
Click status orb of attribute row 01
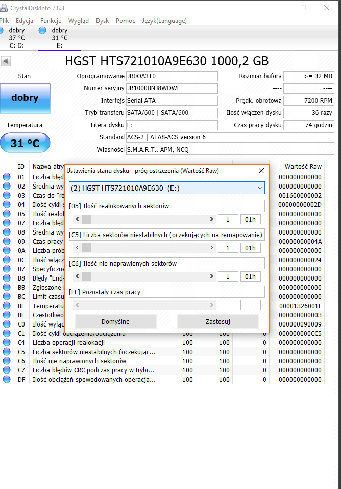(7, 177)
